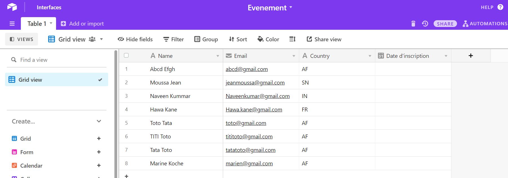
Task: Open the hamburger tables menu icon
Action: (12, 24)
